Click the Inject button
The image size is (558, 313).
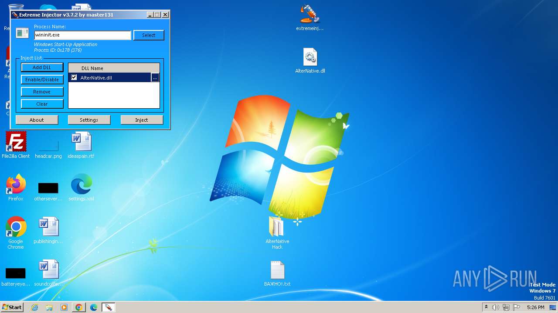[x=142, y=120]
